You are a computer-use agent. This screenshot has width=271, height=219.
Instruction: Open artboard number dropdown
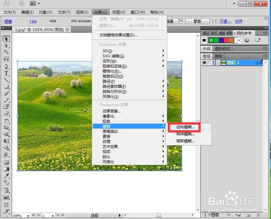(53, 216)
